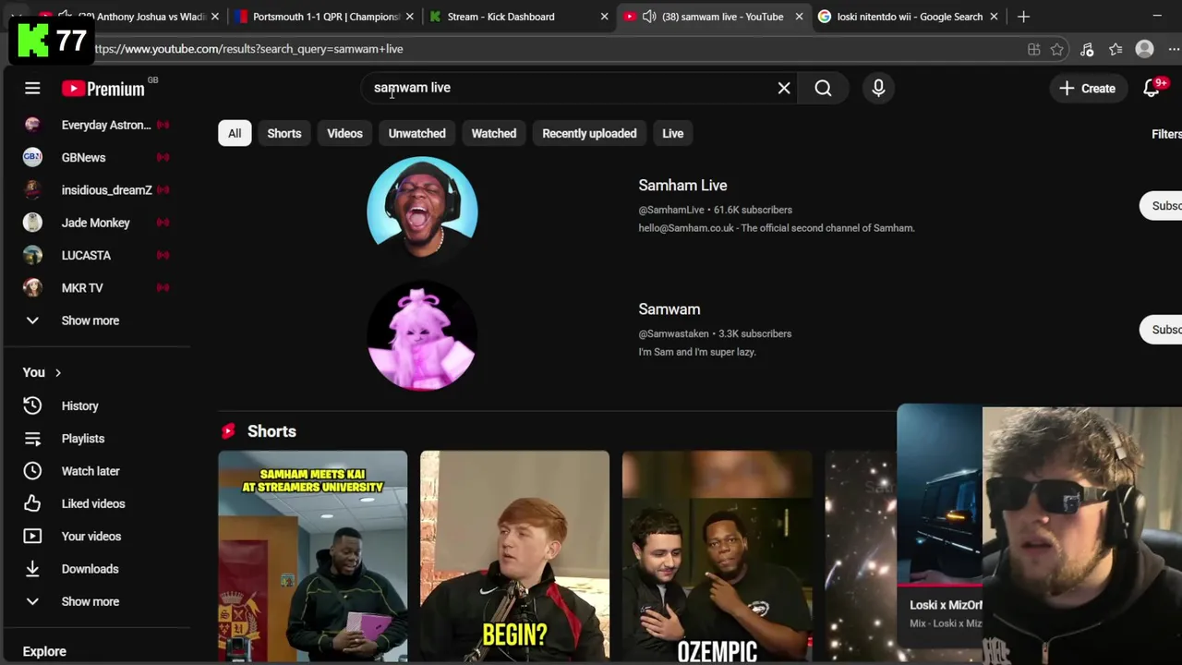Click the @SamhamLive channel handle

[671, 210]
